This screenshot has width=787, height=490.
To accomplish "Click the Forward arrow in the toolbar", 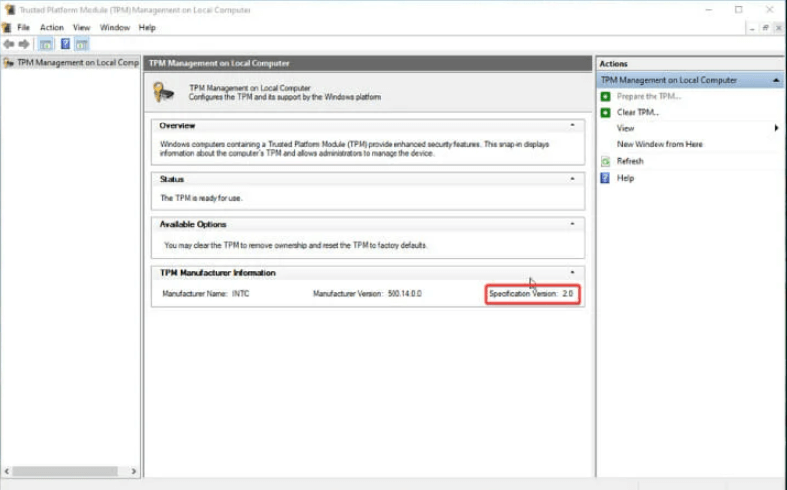I will point(24,44).
